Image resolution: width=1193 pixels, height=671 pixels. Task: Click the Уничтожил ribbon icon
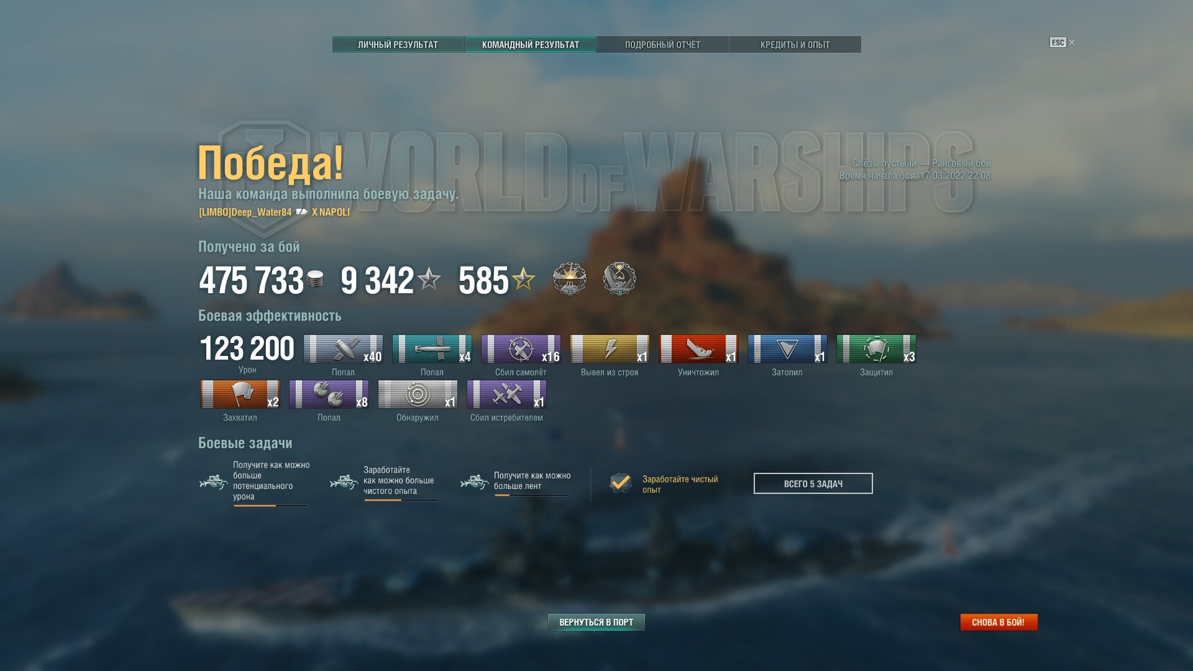698,349
